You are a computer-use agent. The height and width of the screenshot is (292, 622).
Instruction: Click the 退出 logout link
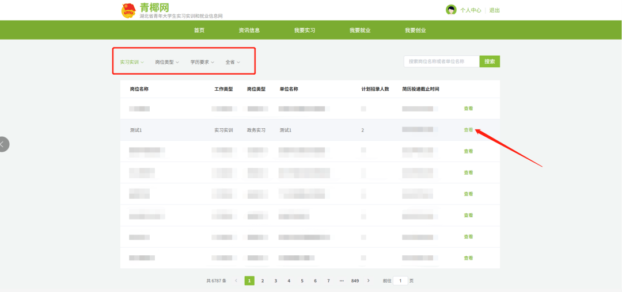tap(495, 10)
